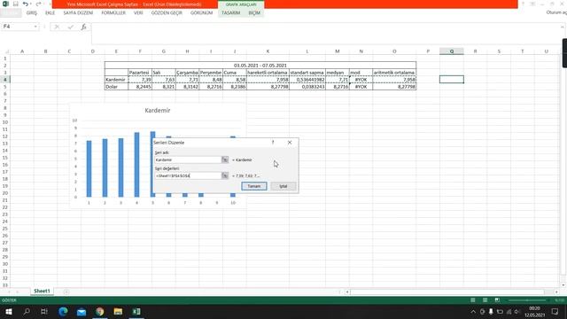Image resolution: width=567 pixels, height=319 pixels.
Task: Open the GÖRÜNÜM ribbon tab
Action: click(201, 12)
